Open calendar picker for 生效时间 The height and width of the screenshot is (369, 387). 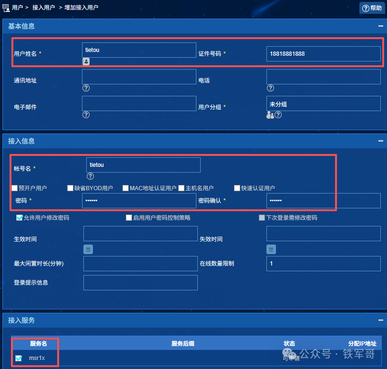pyautogui.click(x=88, y=249)
